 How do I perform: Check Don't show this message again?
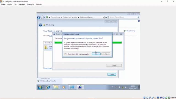coord(65,54)
